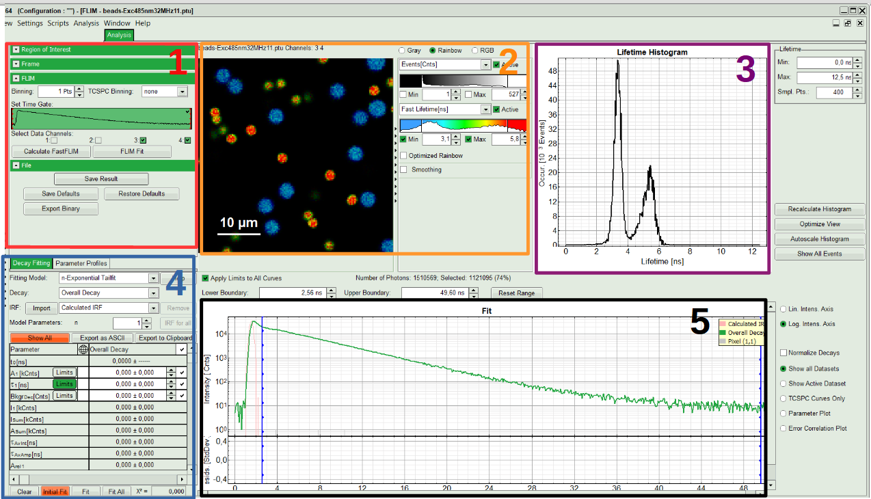Viewport: 871px width, 499px height.
Task: Enable data channel 1 checkbox
Action: (x=53, y=140)
